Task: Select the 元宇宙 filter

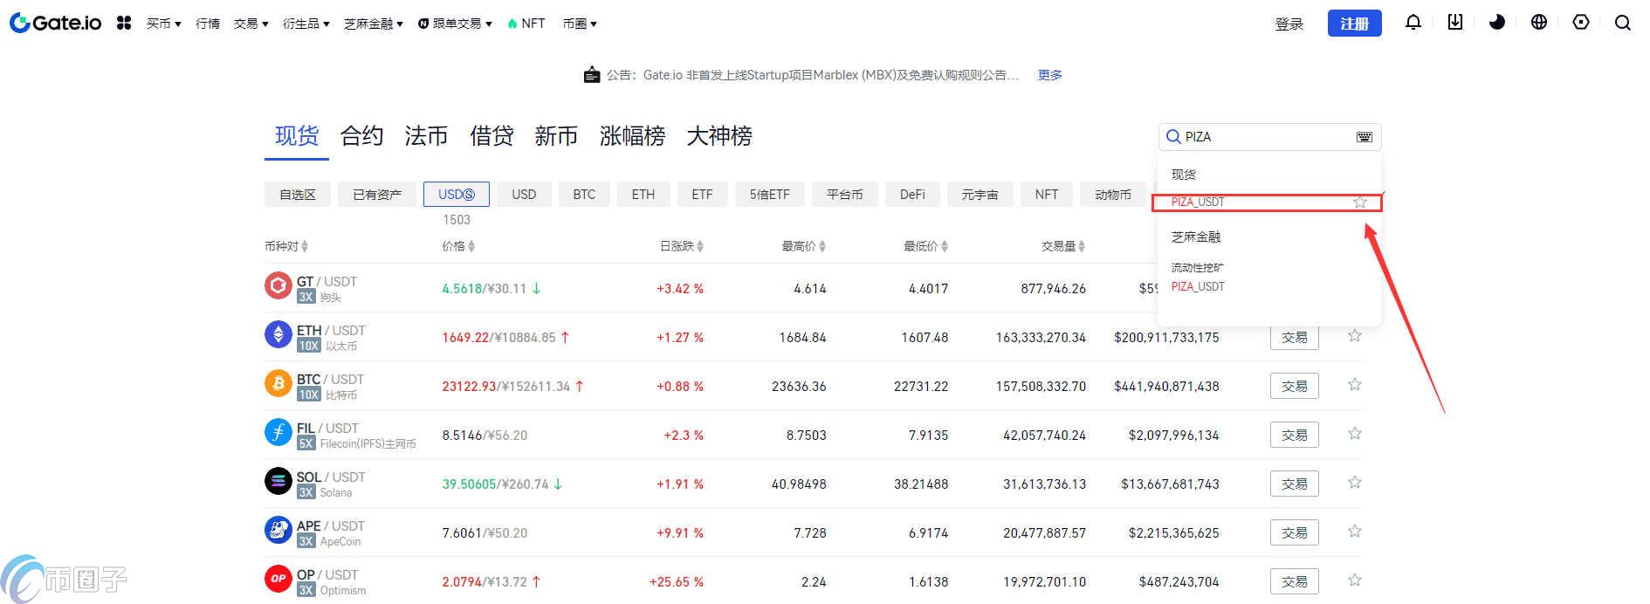Action: pyautogui.click(x=980, y=195)
